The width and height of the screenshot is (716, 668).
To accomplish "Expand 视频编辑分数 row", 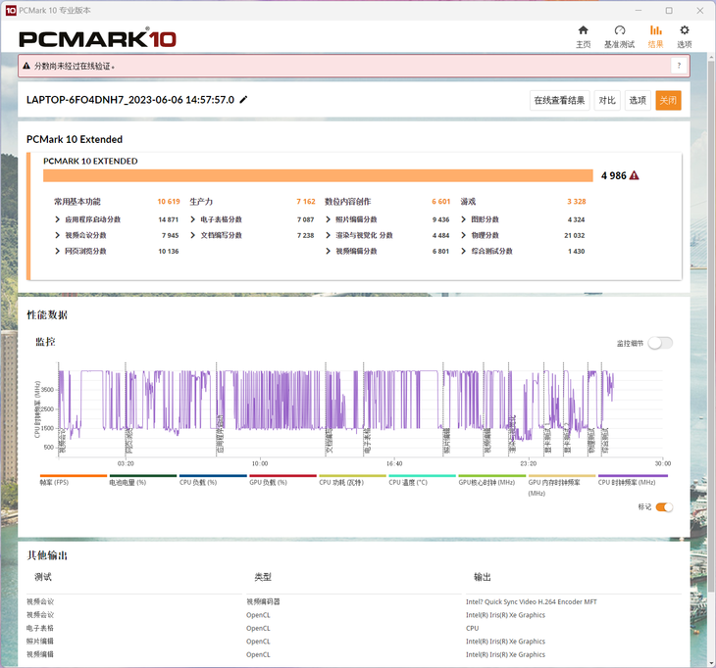I will tap(328, 251).
